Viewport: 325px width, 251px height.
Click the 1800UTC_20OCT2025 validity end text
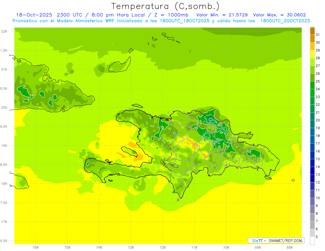pos(285,21)
